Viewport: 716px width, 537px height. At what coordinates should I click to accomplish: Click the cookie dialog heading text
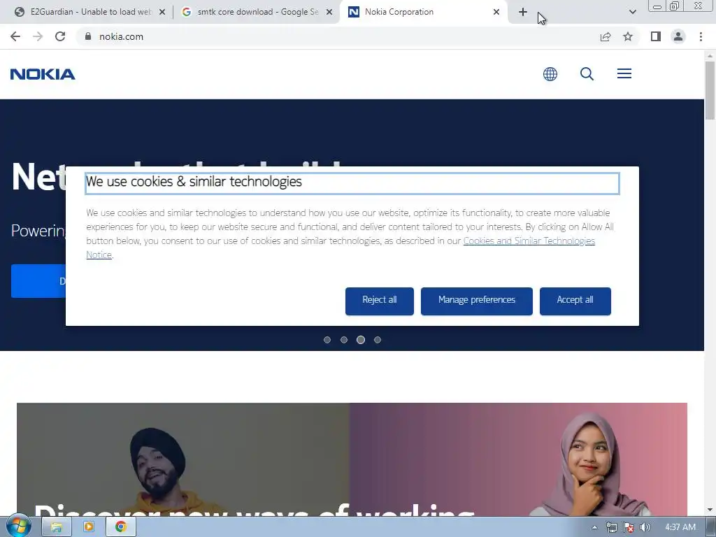pyautogui.click(x=194, y=182)
